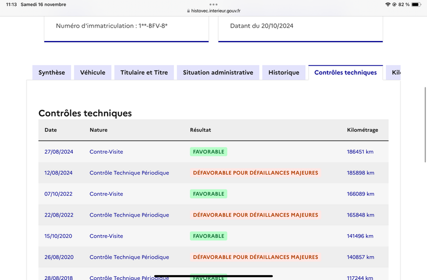Image resolution: width=427 pixels, height=280 pixels.
Task: Click Contrôle Technique Périodique in 12/08/2024 row
Action: tap(129, 173)
